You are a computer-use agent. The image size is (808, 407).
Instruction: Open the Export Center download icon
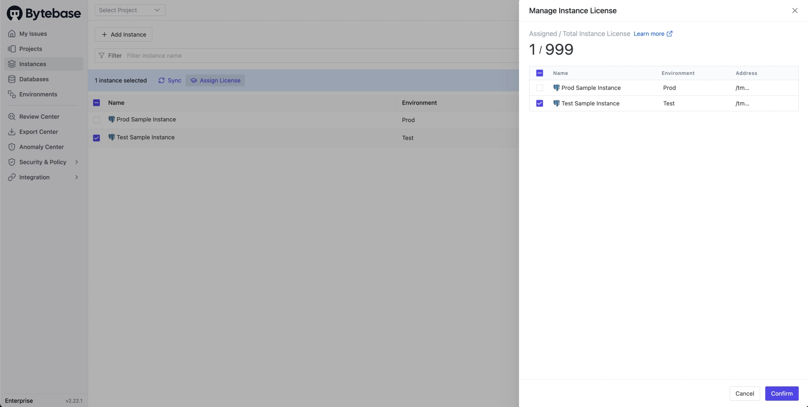click(x=12, y=132)
